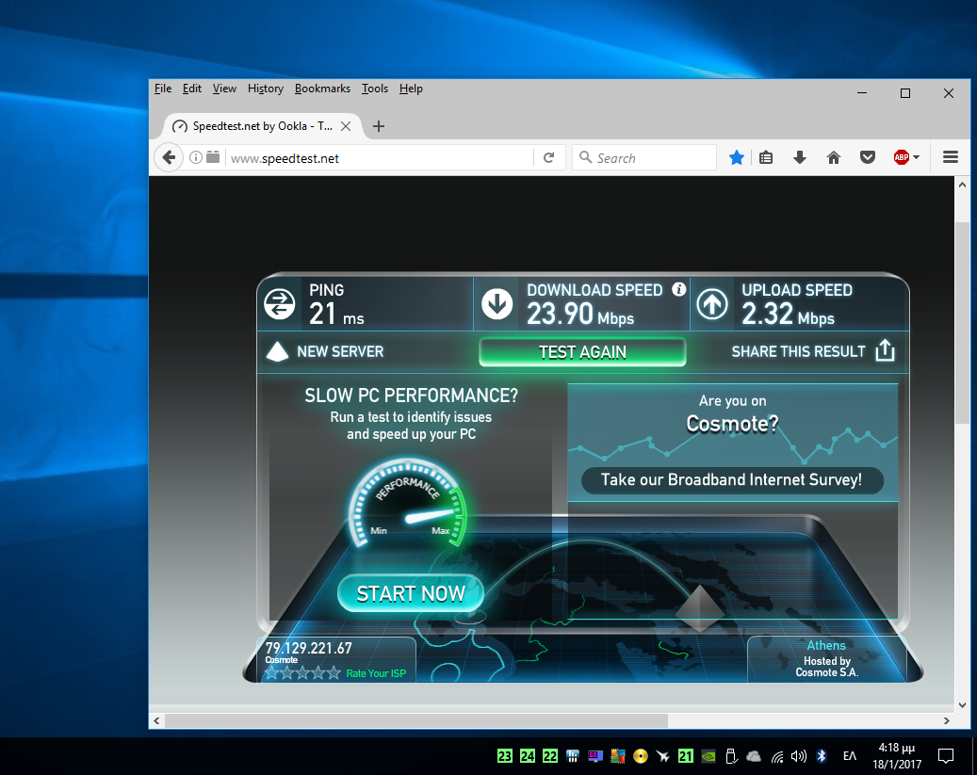Open the volume speaker tray icon

coord(799,756)
